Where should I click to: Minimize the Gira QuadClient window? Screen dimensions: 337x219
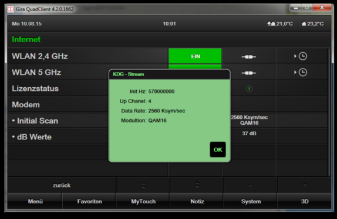(x=296, y=8)
